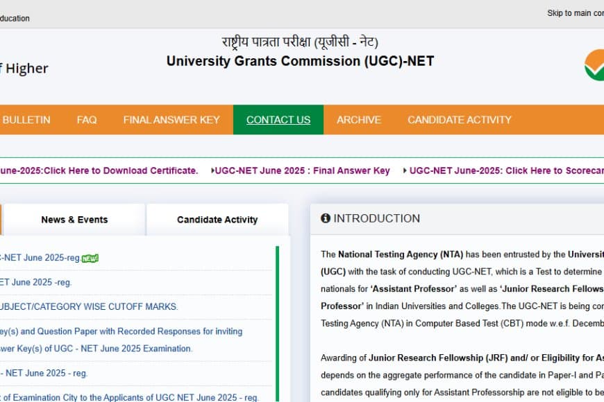This screenshot has width=604, height=402.
Task: Open the CONTACT US menu item
Action: tap(278, 119)
